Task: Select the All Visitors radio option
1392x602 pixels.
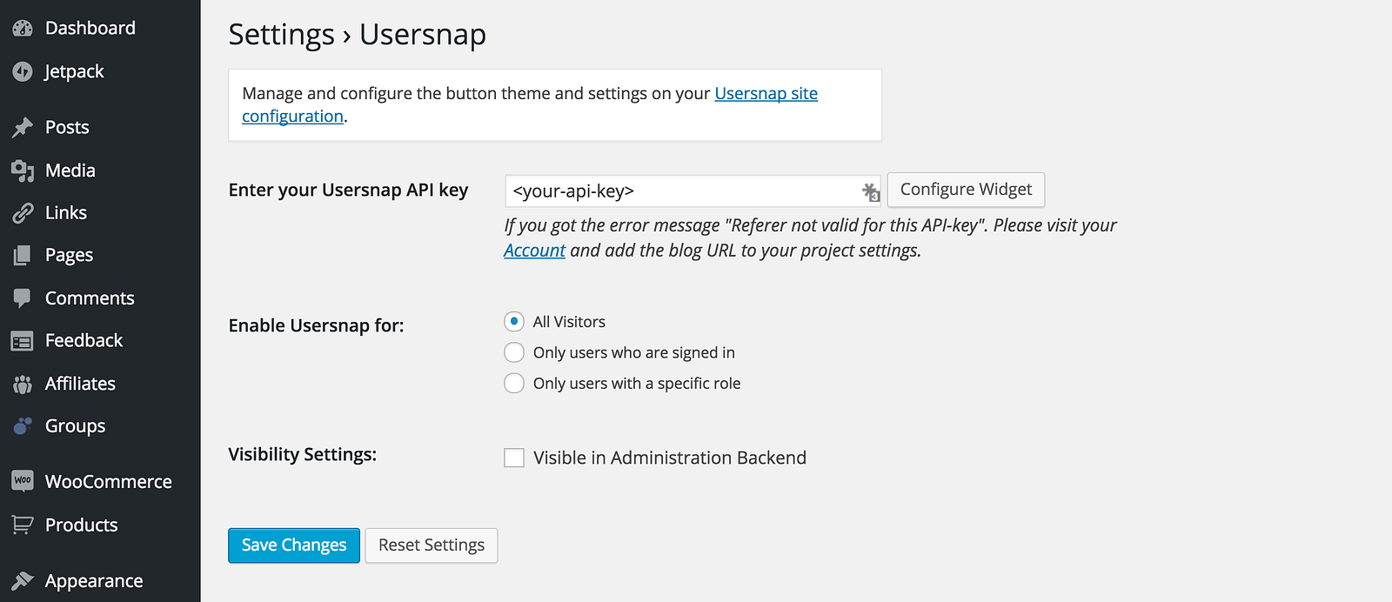Action: 514,322
